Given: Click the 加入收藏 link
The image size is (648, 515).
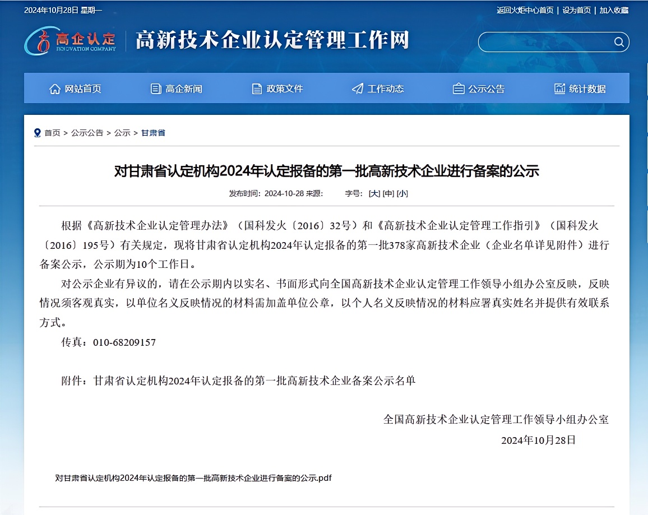Looking at the screenshot, I should tap(614, 10).
